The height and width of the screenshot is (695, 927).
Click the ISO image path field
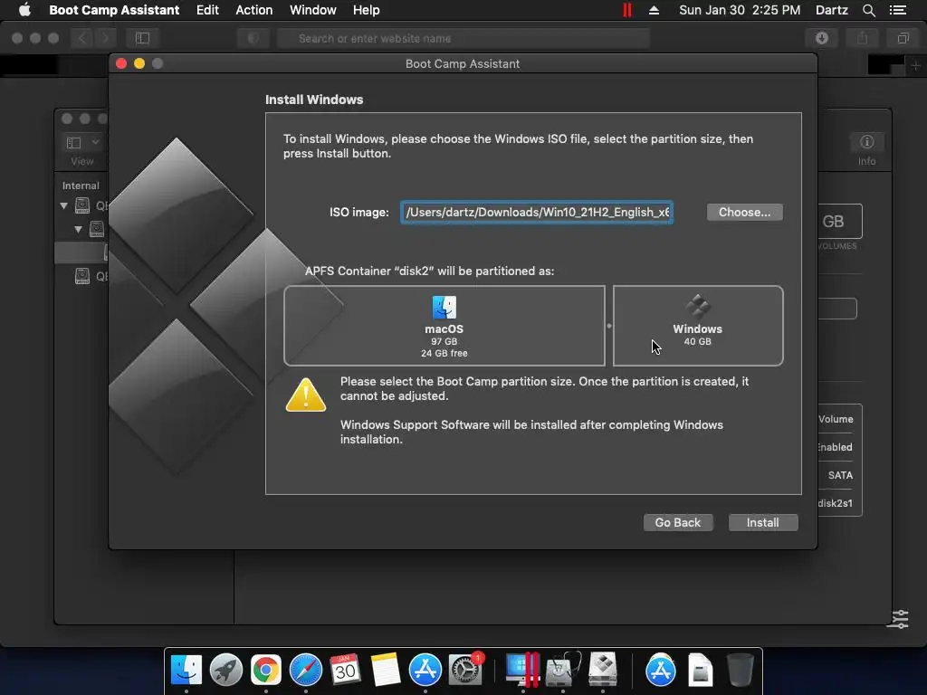point(537,212)
